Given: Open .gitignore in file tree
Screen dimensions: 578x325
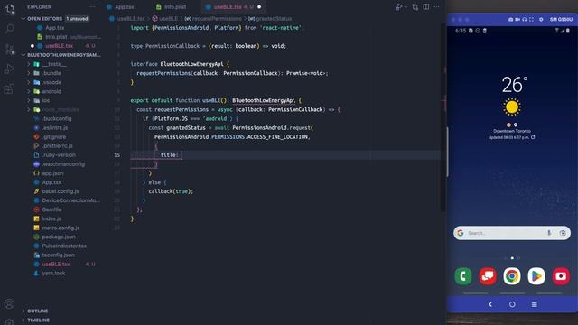Looking at the screenshot, I should [54, 136].
